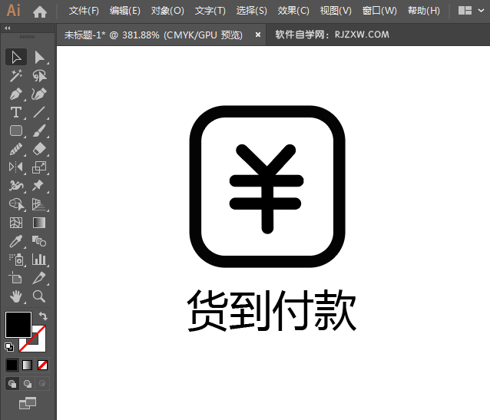Apply Gradient mode button
490x420 pixels.
[x=27, y=365]
